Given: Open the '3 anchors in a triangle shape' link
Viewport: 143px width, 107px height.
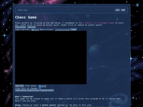Looking at the screenshot, I should [x=98, y=23].
